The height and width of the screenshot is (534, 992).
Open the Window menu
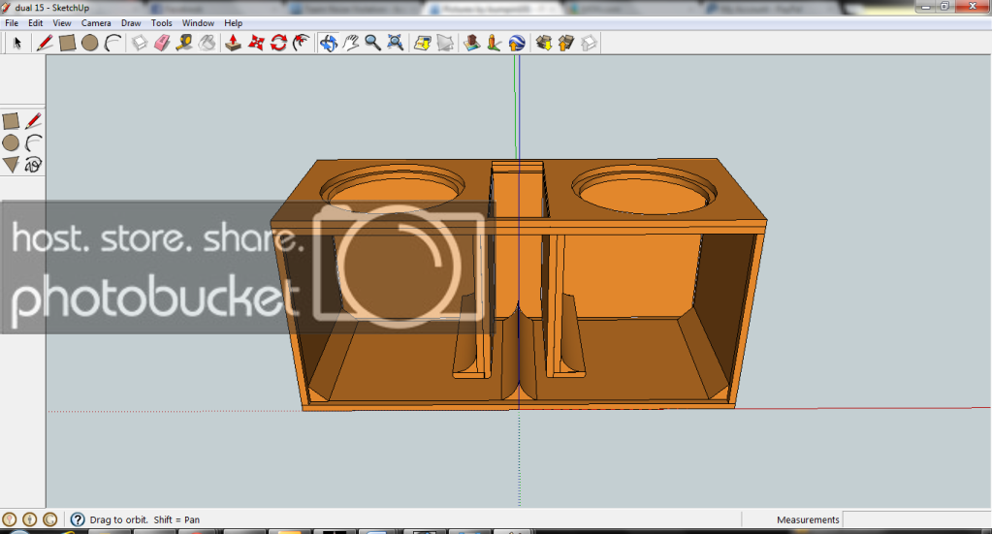pos(198,22)
